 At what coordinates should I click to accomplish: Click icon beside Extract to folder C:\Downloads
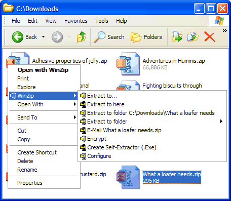[x=83, y=113]
